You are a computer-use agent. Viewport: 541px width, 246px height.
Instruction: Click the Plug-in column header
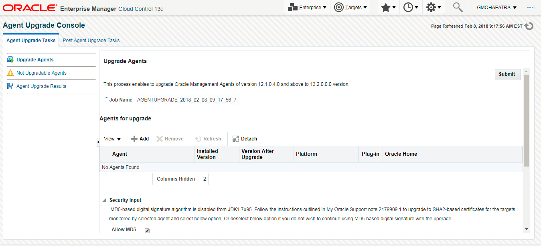[371, 154]
